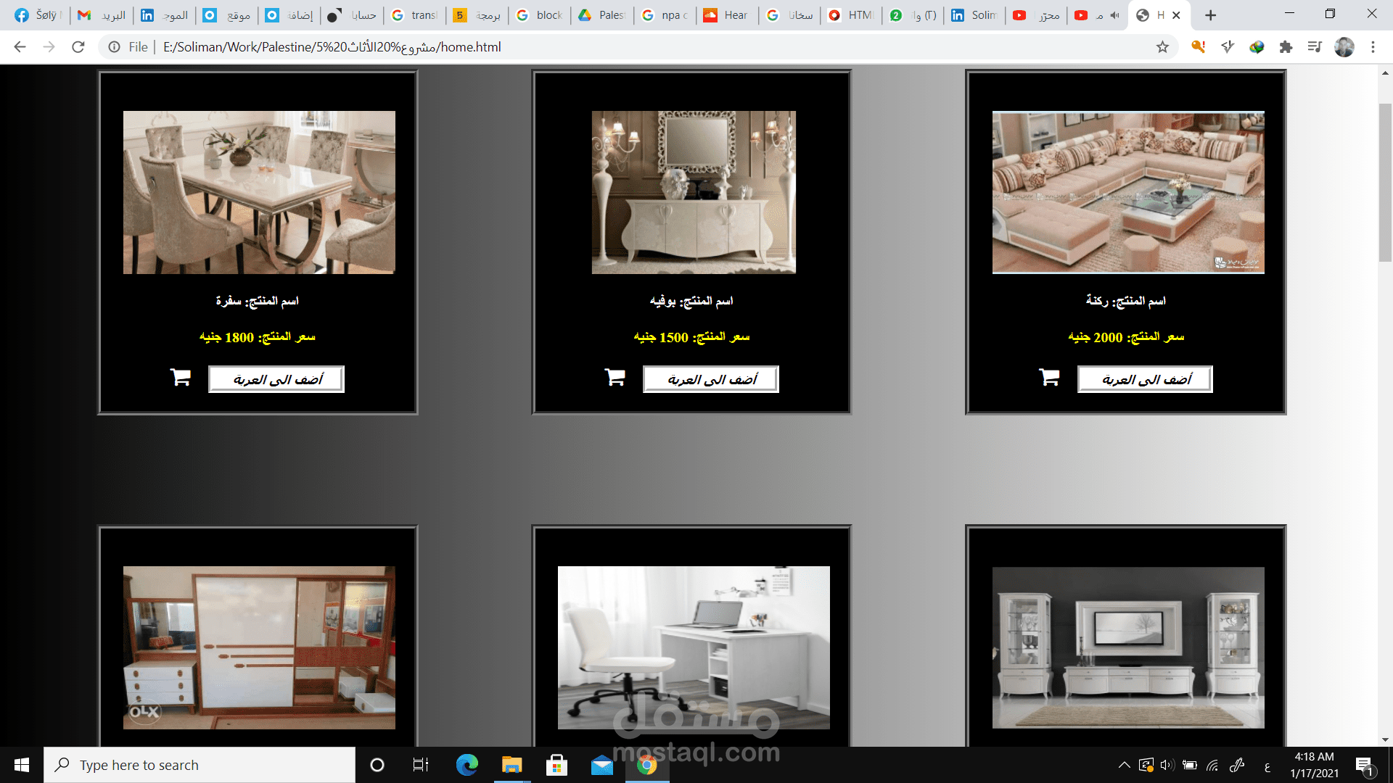Click the cart icon under the dining table product

[180, 378]
